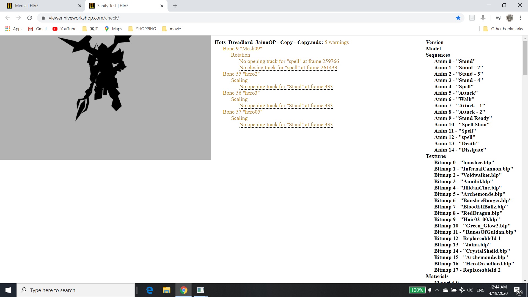Select Anim 10 - "Spell Slam"
This screenshot has height=297, width=528.
[x=462, y=125]
